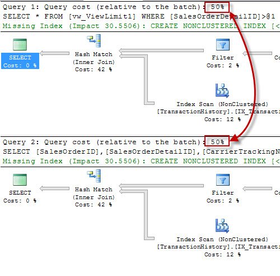Click TransactionHistory index name in Query 1
The width and height of the screenshot is (280, 276).
point(218,112)
